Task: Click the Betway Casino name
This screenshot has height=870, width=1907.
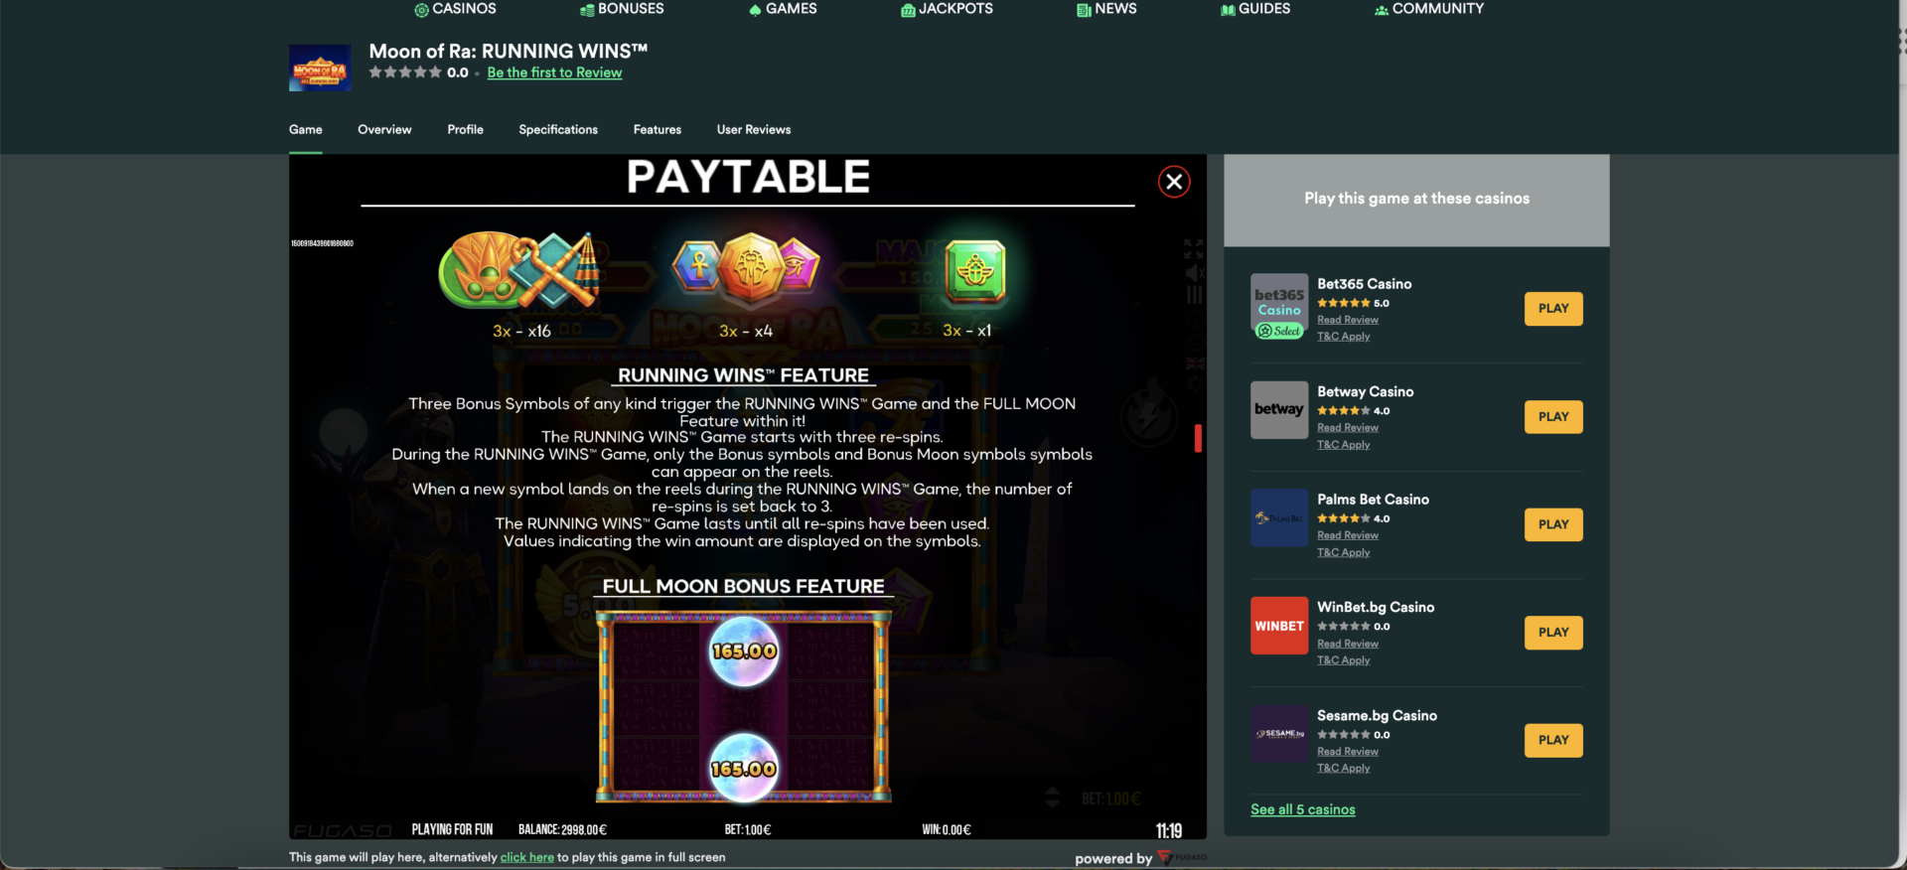Action: tap(1366, 392)
